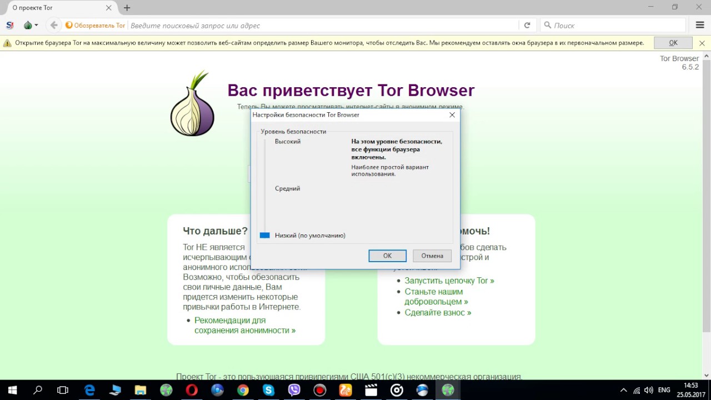Follow the Станьте нашим добровольцем link
Screen dimensions: 711x400
tap(436, 297)
